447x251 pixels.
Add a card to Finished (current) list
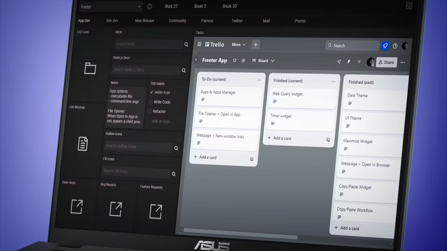tap(280, 138)
